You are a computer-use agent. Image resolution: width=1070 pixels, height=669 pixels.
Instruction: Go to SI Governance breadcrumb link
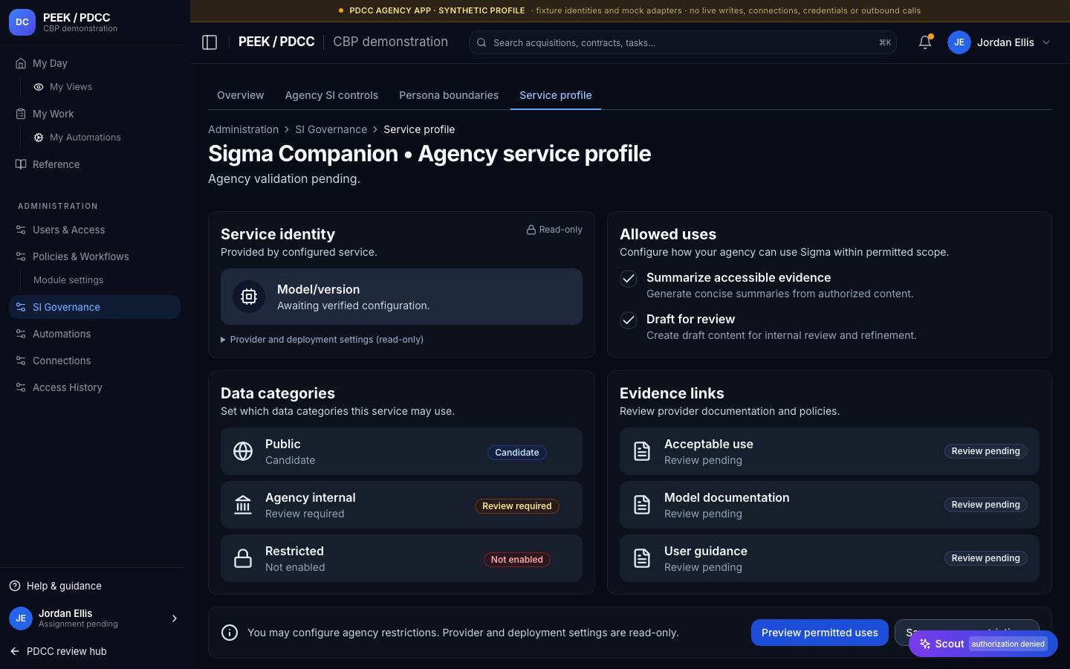click(x=331, y=129)
